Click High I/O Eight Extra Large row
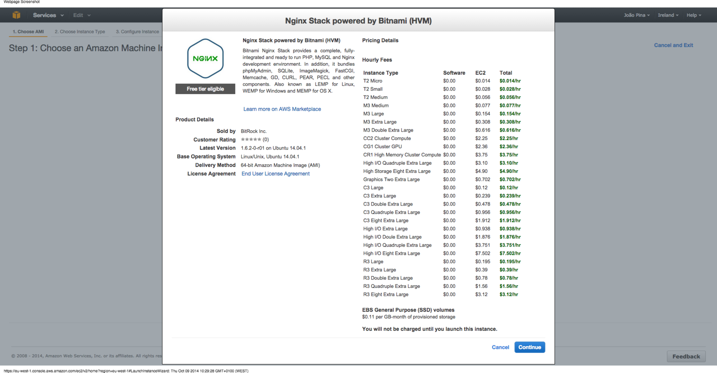This screenshot has width=717, height=373. [x=442, y=253]
